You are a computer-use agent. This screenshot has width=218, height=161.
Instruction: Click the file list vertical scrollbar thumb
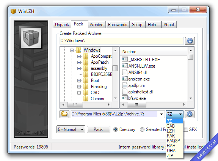pyautogui.click(x=190, y=57)
